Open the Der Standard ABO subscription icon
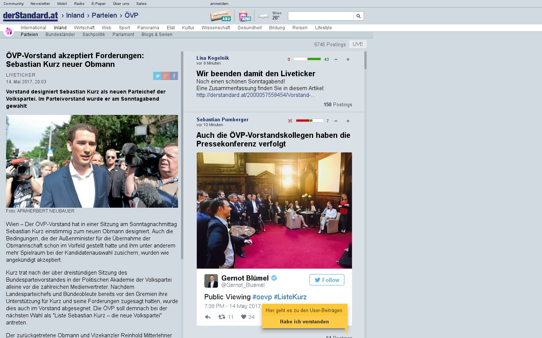Viewport: 542px width, 338px height. pyautogui.click(x=221, y=16)
